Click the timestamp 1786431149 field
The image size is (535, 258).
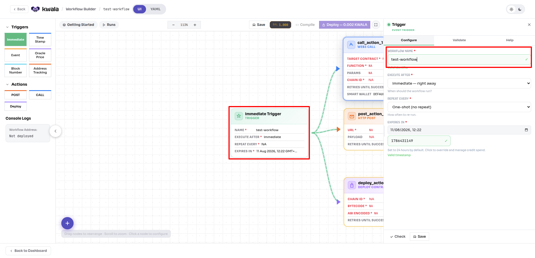419,141
